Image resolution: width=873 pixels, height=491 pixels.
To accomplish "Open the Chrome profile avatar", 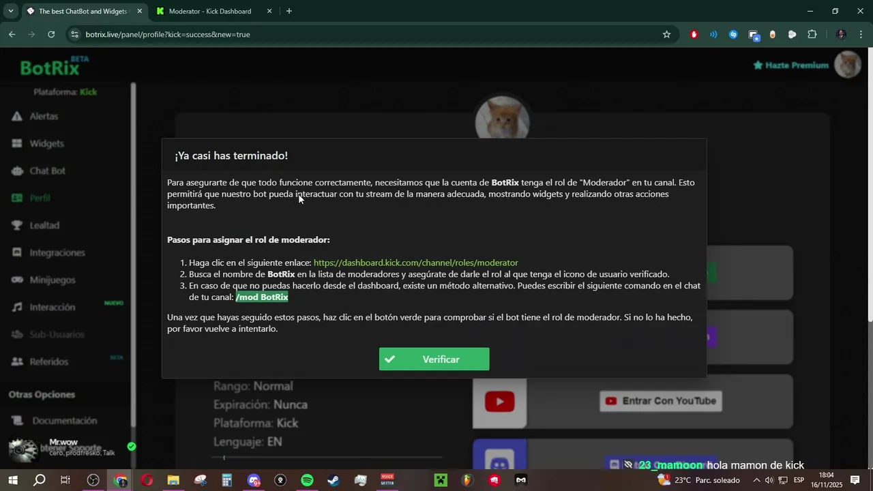I will [x=841, y=34].
